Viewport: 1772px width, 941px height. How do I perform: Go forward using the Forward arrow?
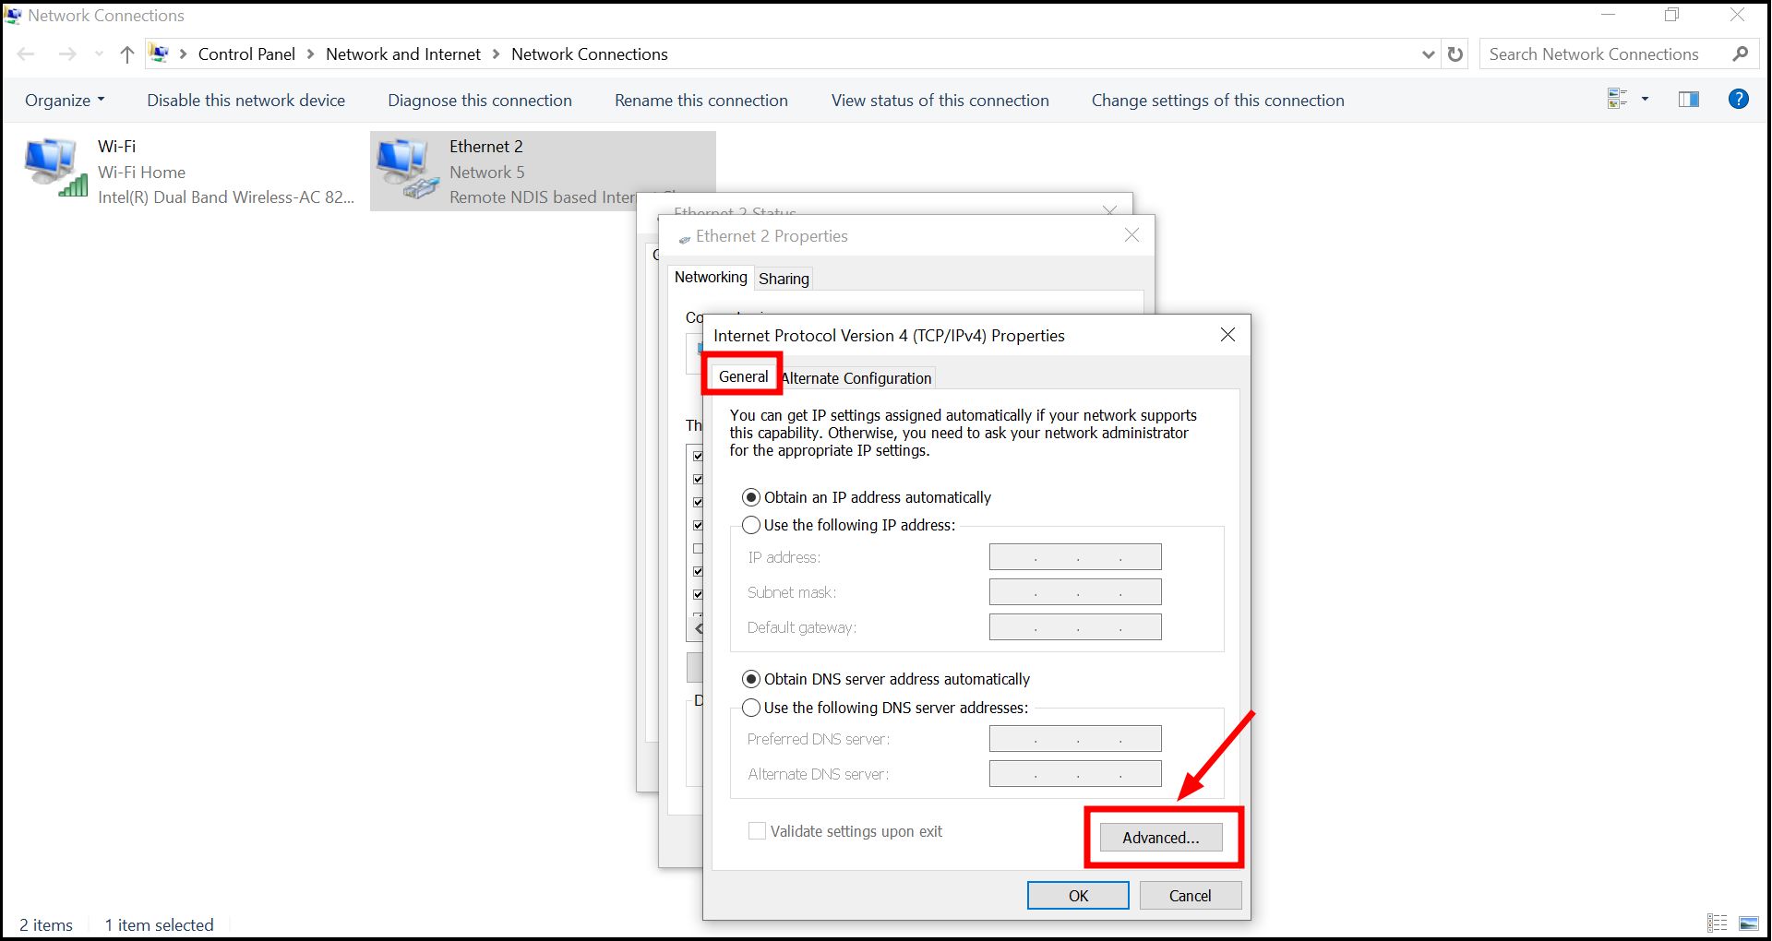[x=67, y=54]
